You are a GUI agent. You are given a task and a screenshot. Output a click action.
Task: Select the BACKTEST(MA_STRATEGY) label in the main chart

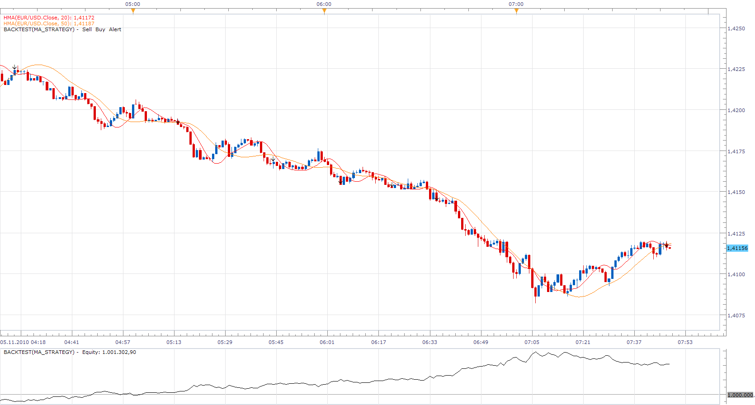tap(39, 29)
